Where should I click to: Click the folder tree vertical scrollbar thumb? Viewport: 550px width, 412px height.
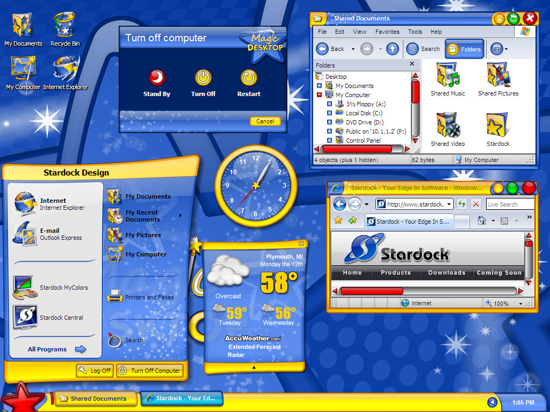click(416, 92)
